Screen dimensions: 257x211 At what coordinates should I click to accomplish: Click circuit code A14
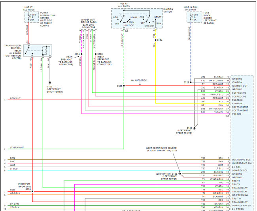click(203, 98)
